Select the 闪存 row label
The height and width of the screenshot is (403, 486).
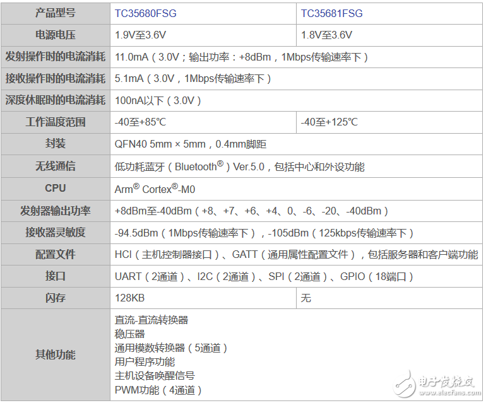[56, 298]
